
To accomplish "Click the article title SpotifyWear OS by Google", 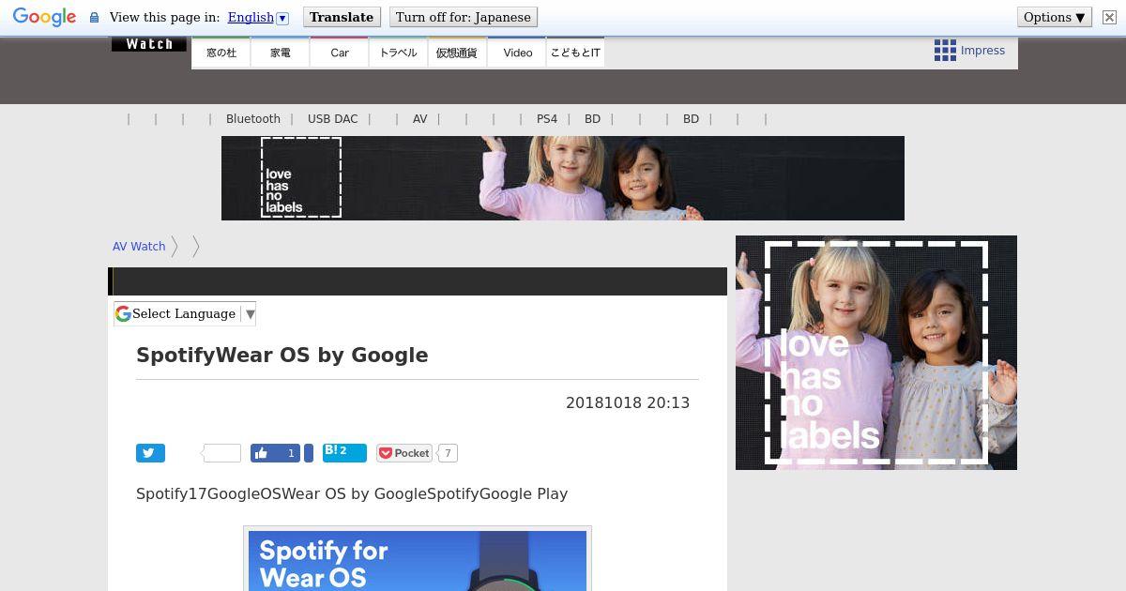I will (x=282, y=356).
